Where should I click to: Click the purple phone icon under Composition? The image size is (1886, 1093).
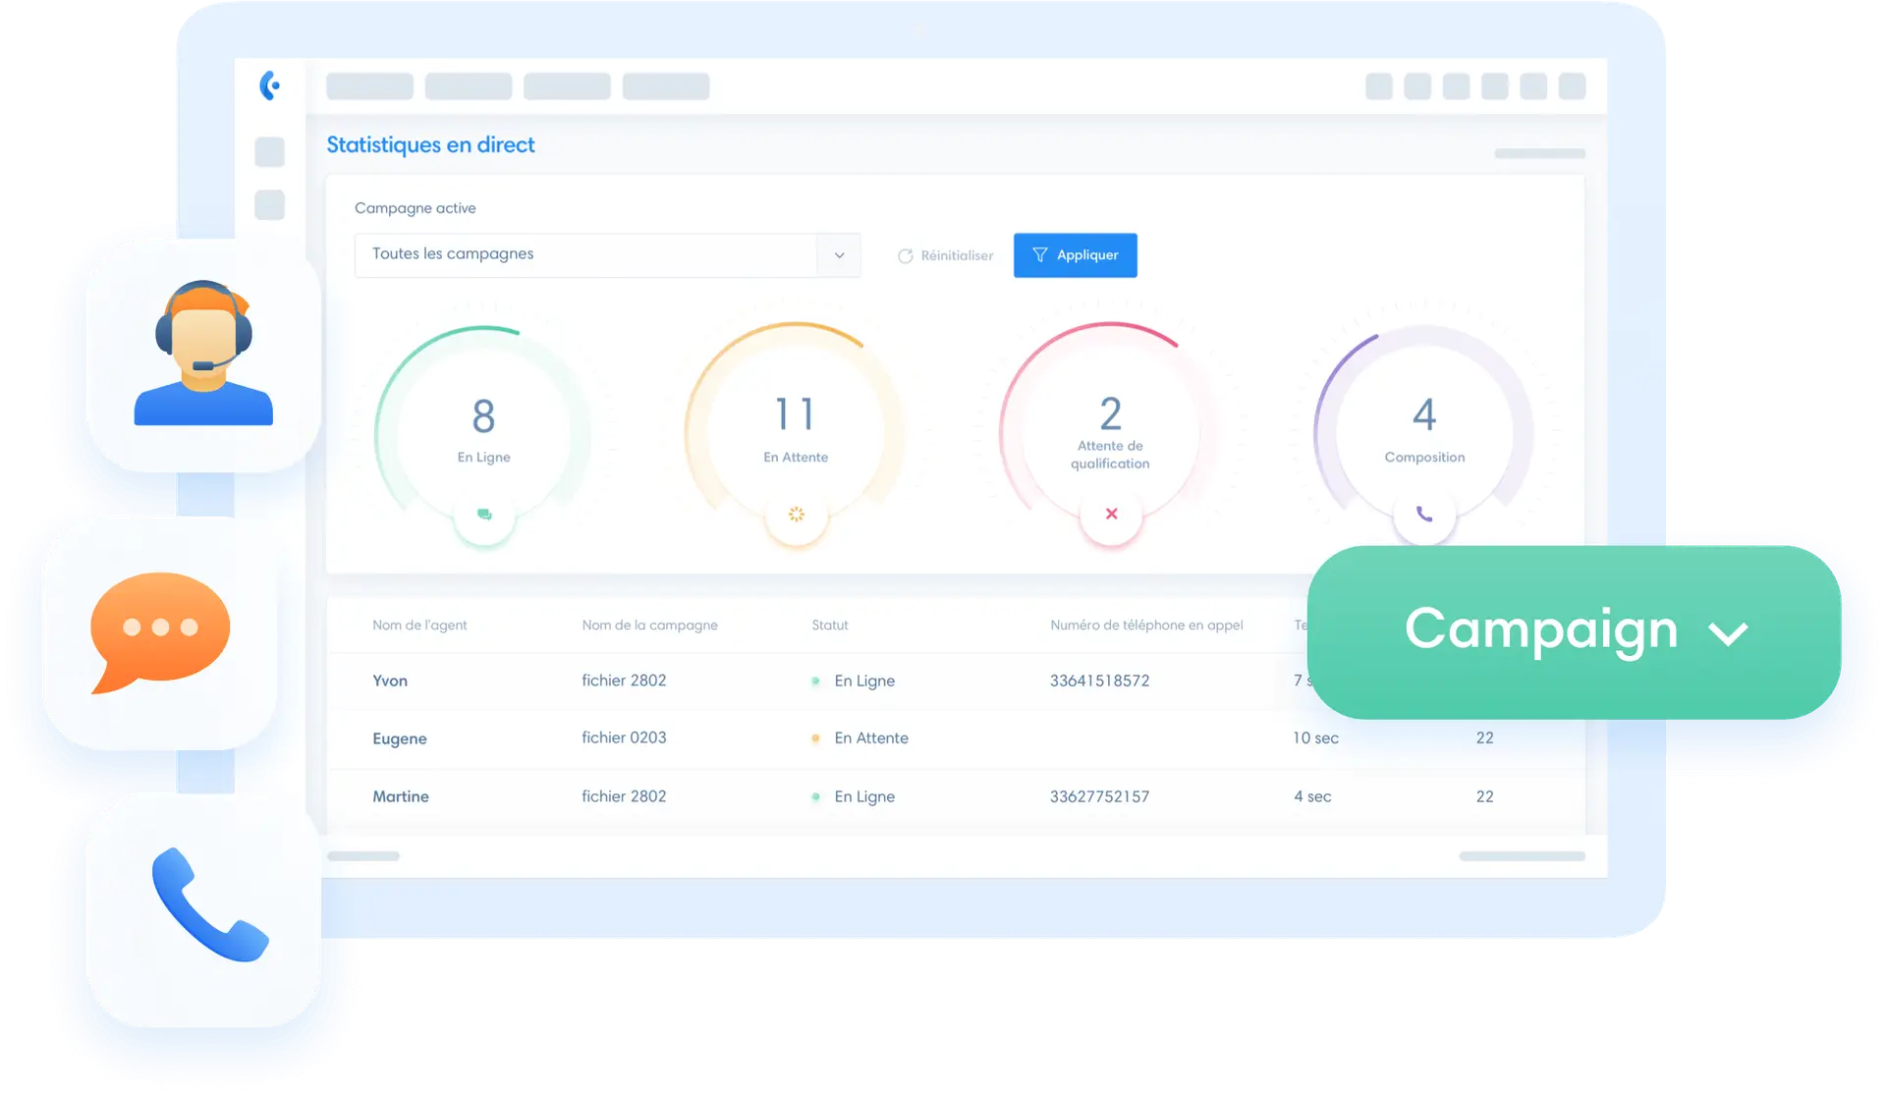coord(1424,514)
